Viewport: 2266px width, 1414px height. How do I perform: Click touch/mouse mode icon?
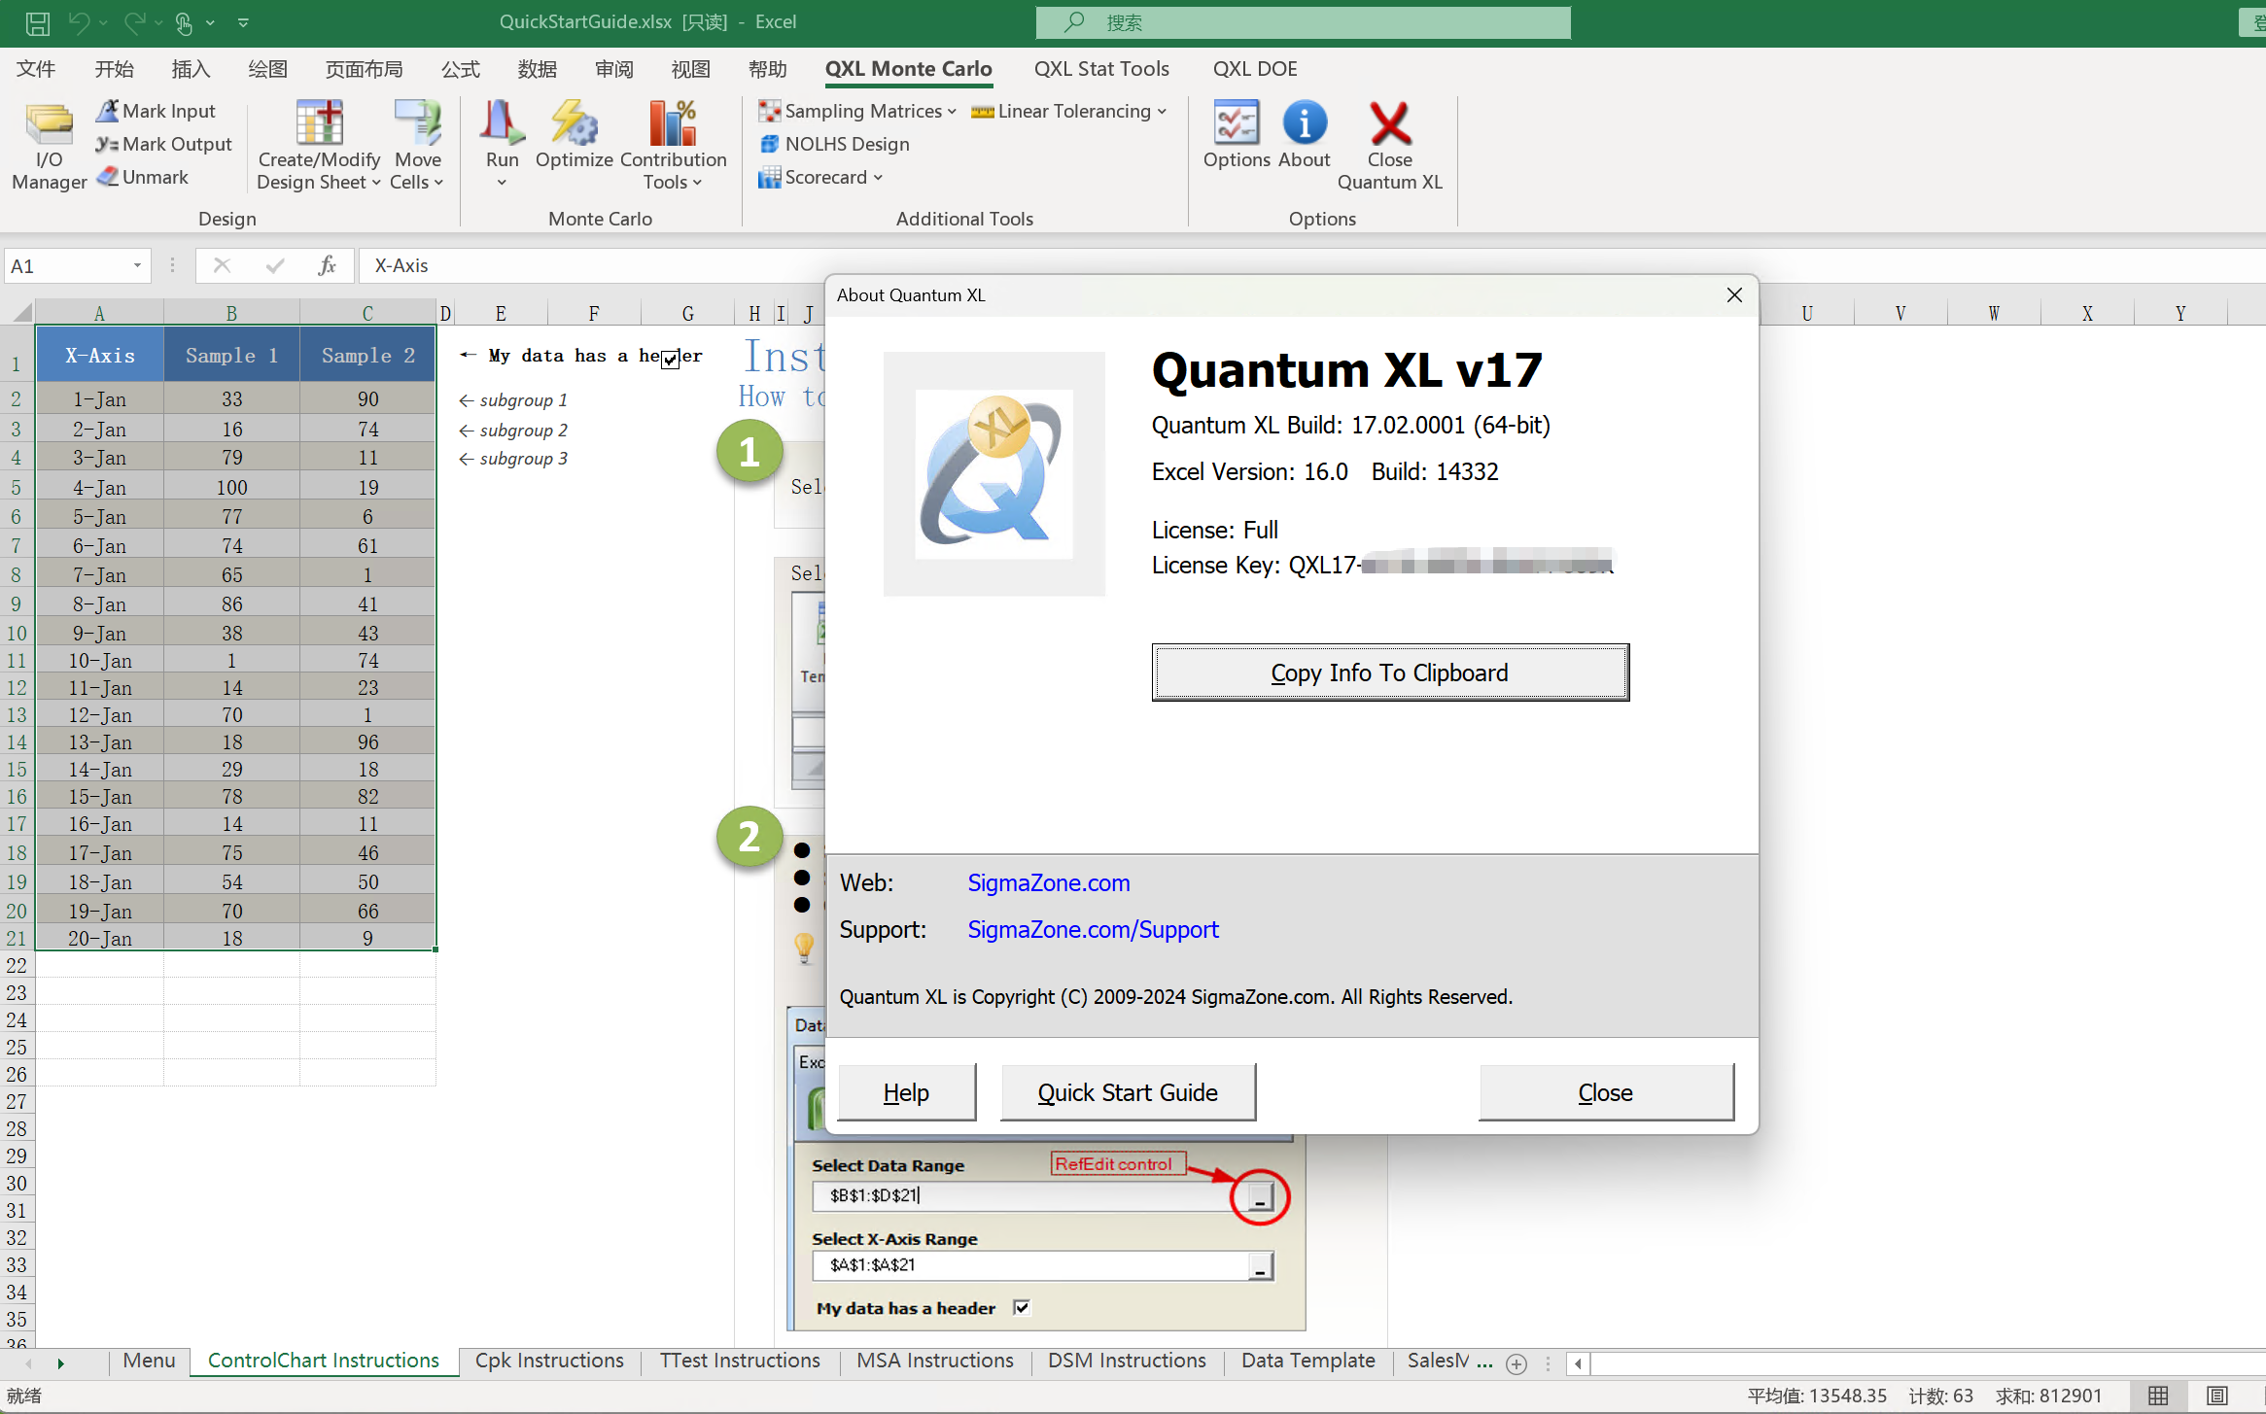[x=184, y=22]
